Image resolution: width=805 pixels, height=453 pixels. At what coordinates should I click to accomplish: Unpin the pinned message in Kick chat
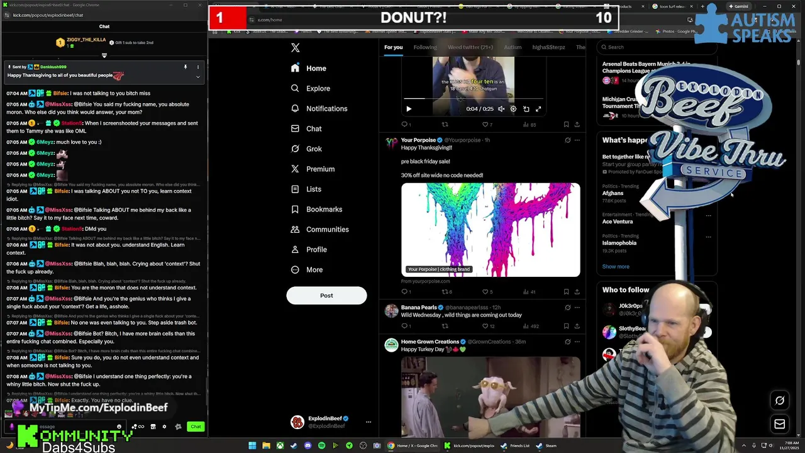pos(185,67)
